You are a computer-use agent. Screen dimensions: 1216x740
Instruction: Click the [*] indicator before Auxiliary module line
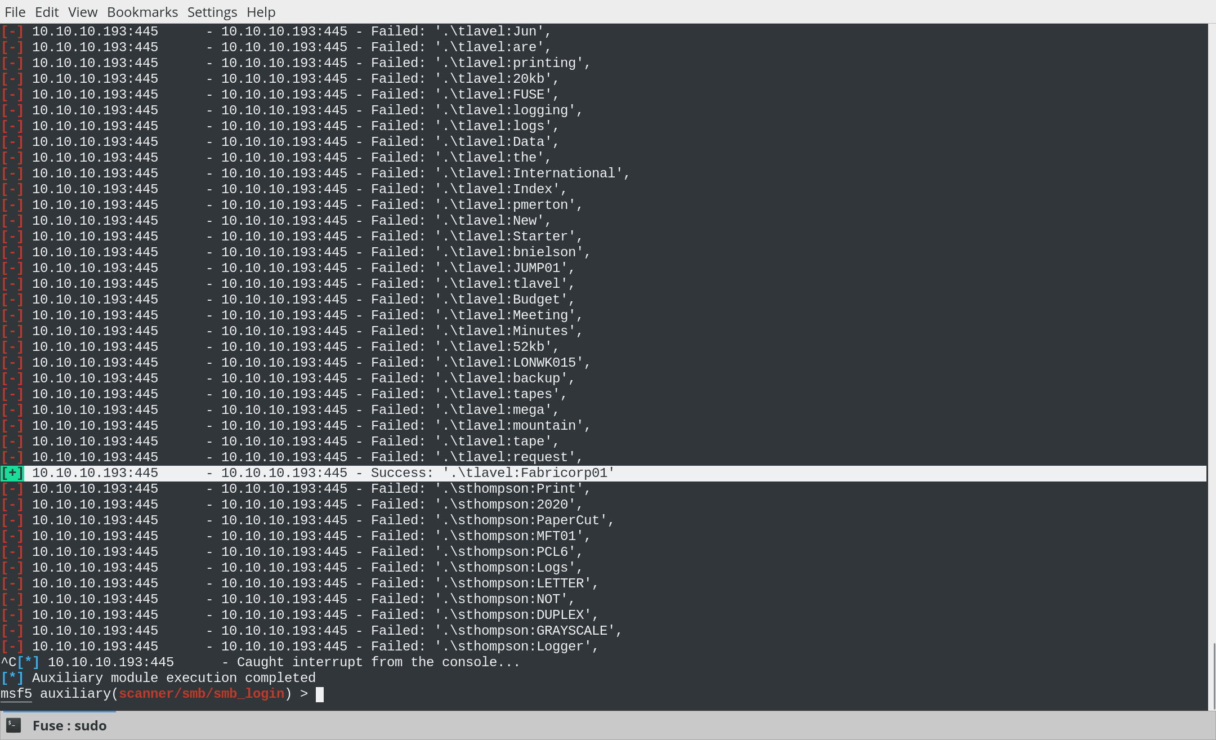tap(12, 677)
